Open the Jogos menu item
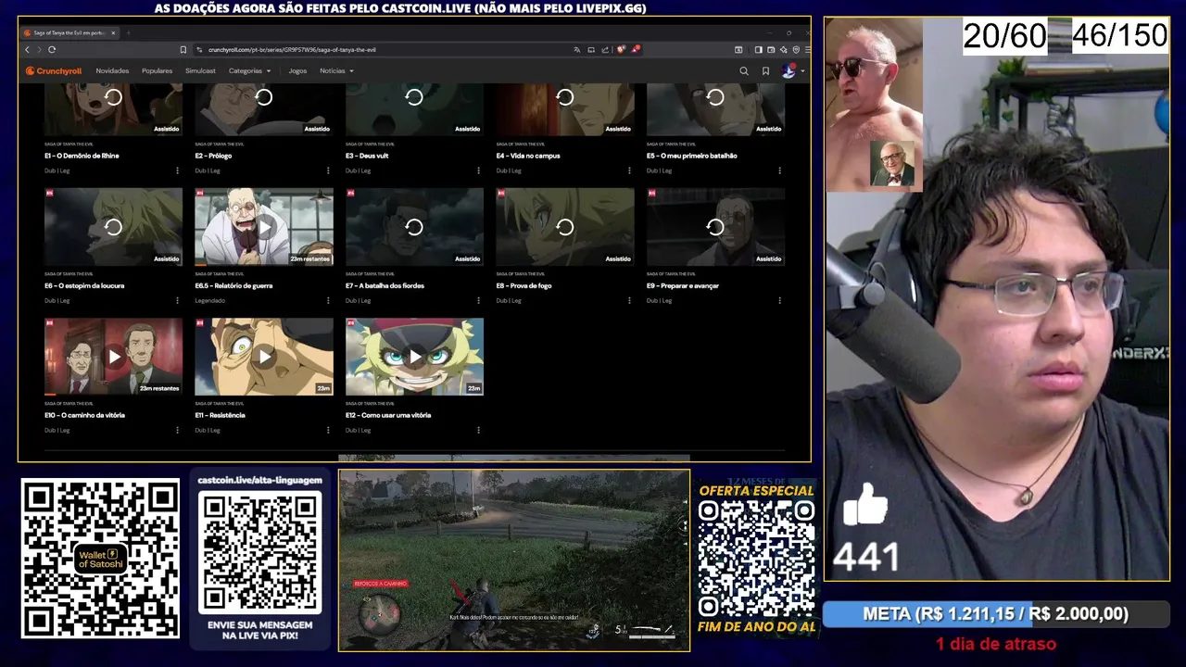Image resolution: width=1186 pixels, height=667 pixels. [297, 70]
